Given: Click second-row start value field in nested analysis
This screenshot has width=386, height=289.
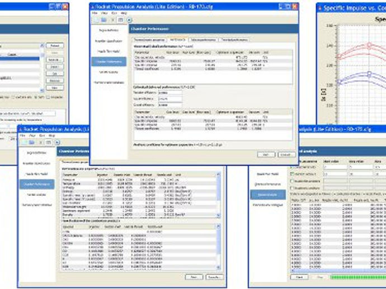Looking at the screenshot, I should click(335, 174).
